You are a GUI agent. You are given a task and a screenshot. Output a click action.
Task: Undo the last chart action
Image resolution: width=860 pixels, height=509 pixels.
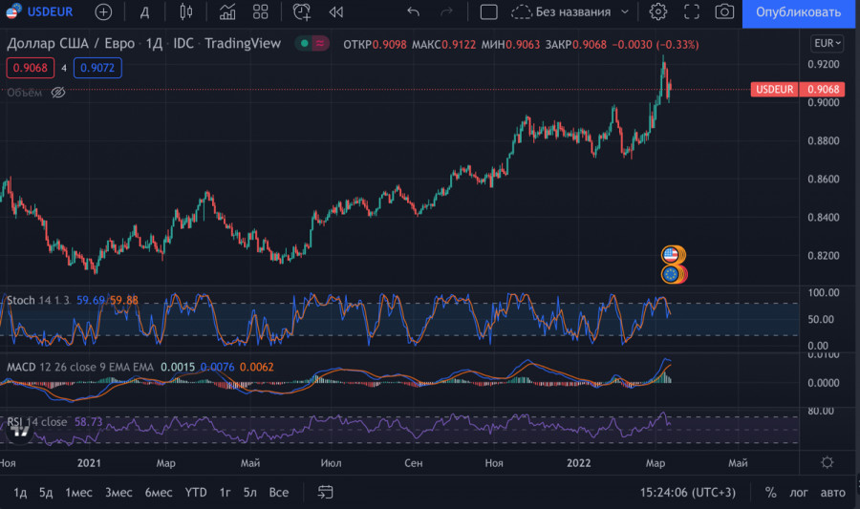413,12
